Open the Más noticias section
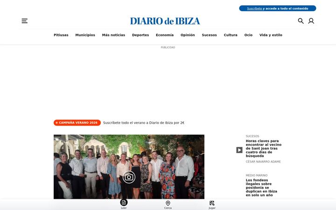This screenshot has height=210, width=336. [113, 35]
